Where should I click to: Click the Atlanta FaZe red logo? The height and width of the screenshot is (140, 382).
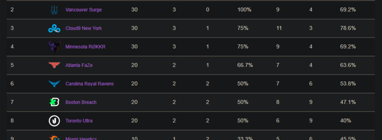(x=54, y=65)
